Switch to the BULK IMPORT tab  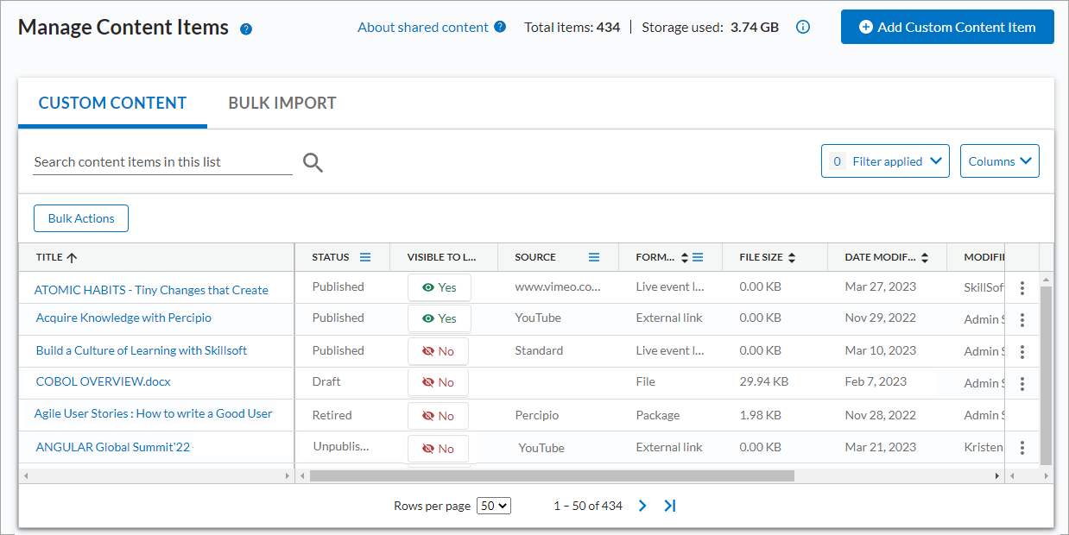pyautogui.click(x=281, y=103)
